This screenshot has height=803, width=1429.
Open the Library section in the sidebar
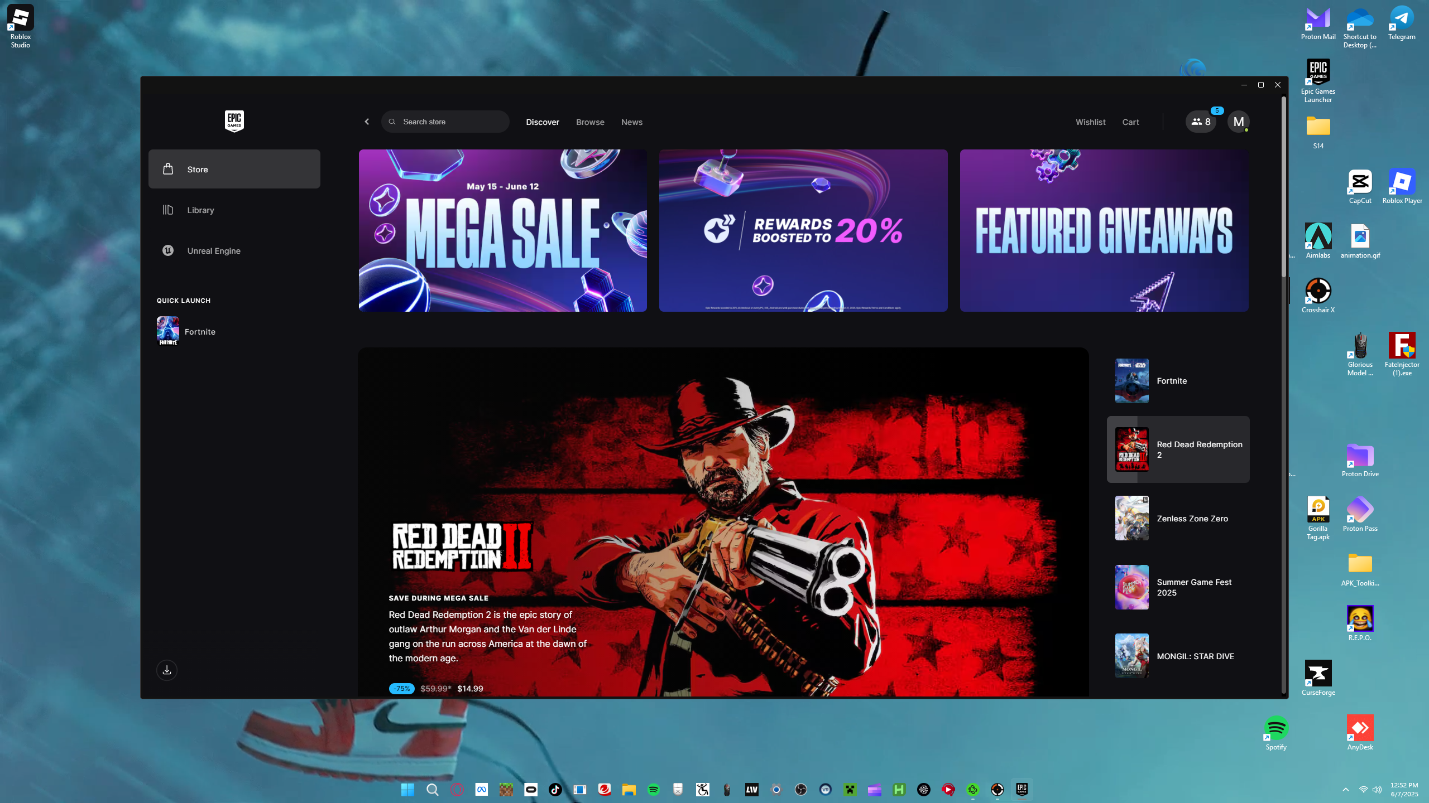pos(200,210)
